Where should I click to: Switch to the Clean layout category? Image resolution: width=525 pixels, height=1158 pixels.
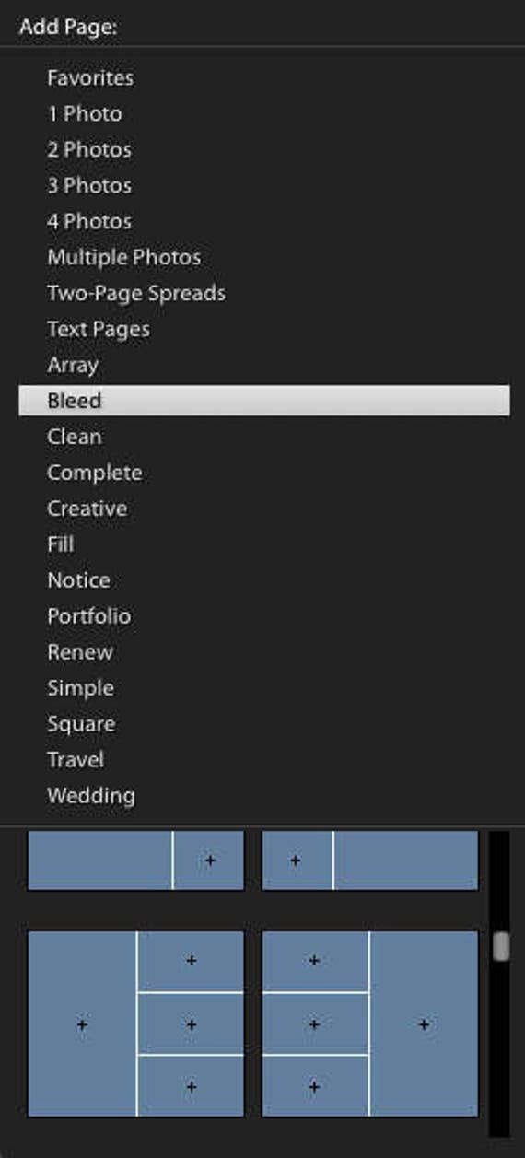tap(74, 437)
